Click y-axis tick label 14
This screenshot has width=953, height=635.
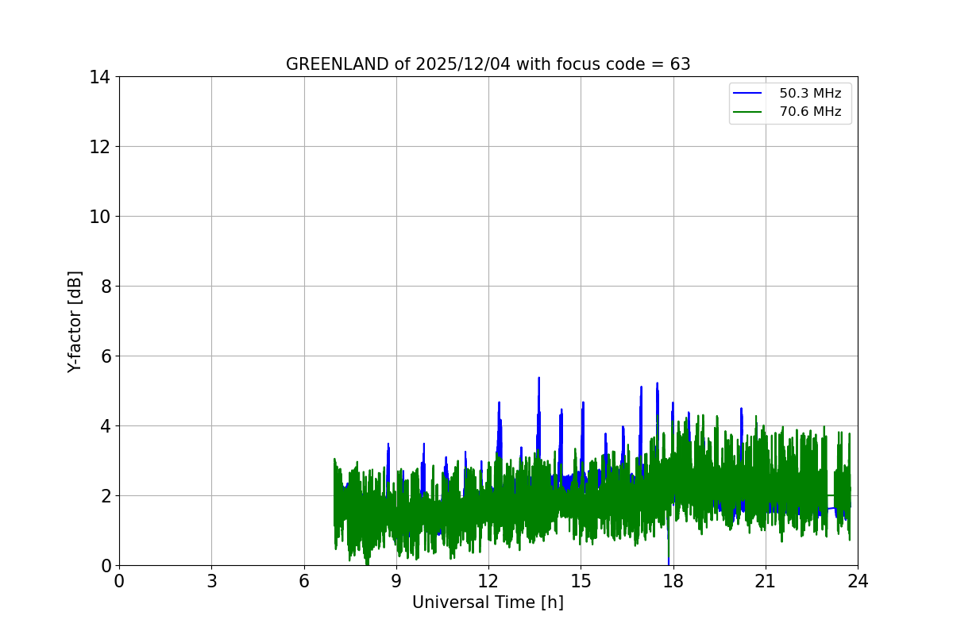100,77
